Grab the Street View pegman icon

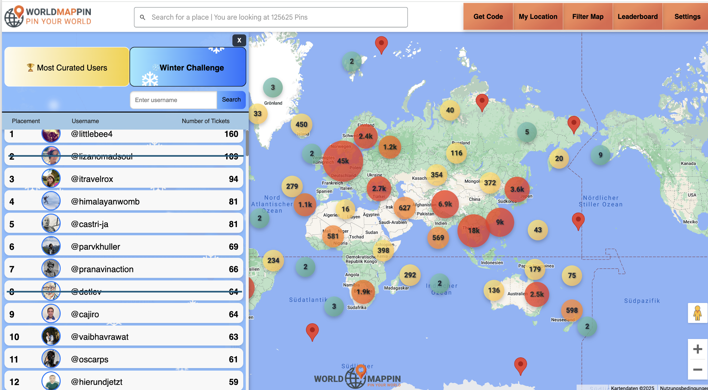click(x=698, y=313)
